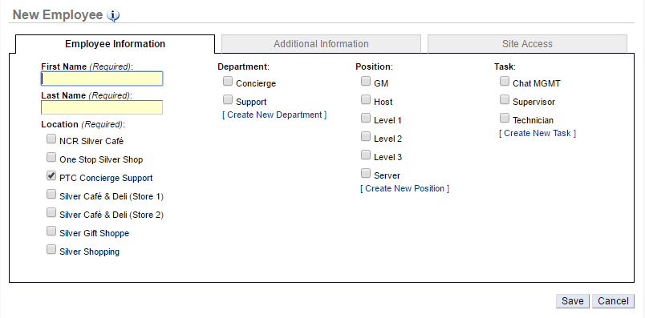This screenshot has height=318, width=645.
Task: Select the Employee Information tab
Action: [x=116, y=44]
